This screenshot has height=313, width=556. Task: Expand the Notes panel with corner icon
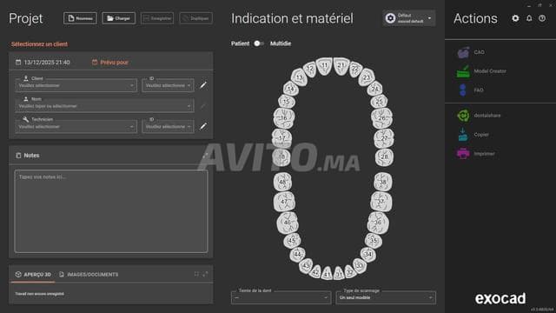[x=205, y=155]
